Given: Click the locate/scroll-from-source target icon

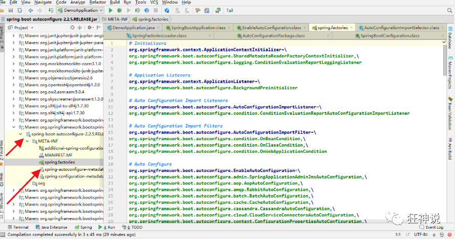Looking at the screenshot, I should click(x=72, y=28).
